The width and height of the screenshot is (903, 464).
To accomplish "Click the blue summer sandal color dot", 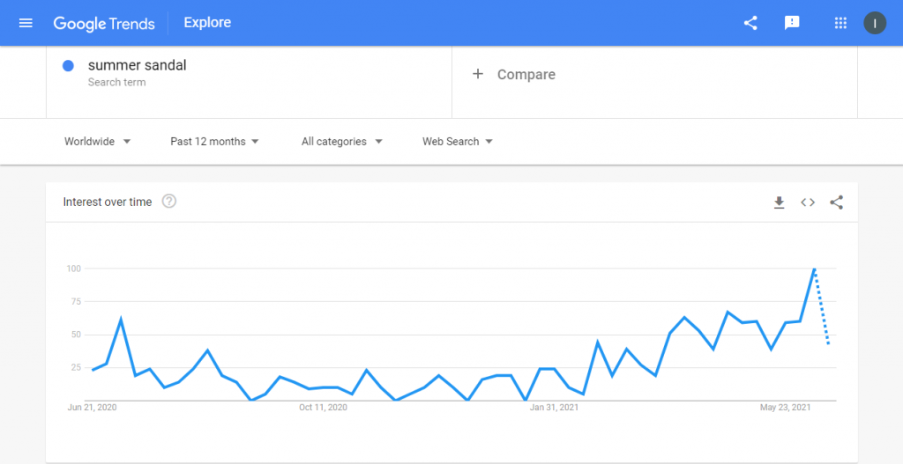I will [x=68, y=65].
